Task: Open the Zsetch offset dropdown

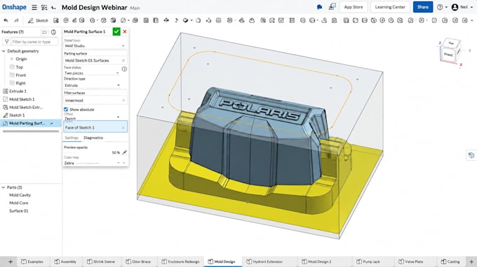Action: click(x=92, y=118)
